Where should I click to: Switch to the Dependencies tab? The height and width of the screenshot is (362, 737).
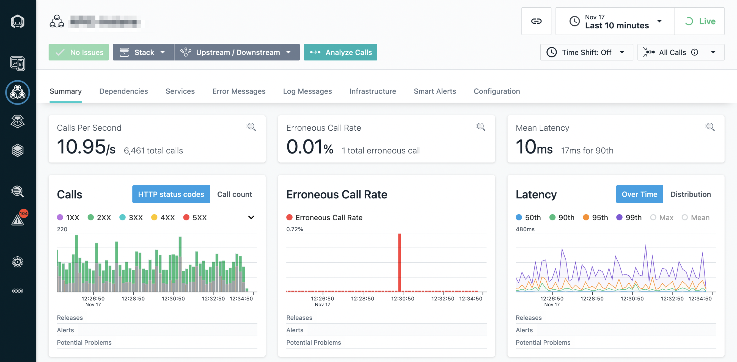[123, 91]
